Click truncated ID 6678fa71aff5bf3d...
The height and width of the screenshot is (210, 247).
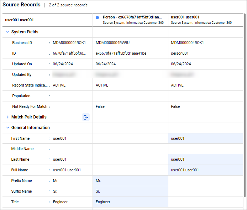click(69, 53)
